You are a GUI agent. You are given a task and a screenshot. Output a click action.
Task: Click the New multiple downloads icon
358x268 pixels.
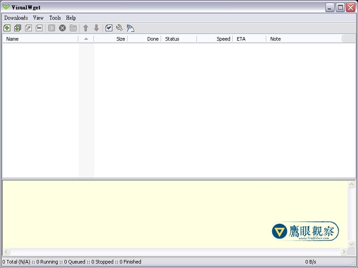(17, 28)
